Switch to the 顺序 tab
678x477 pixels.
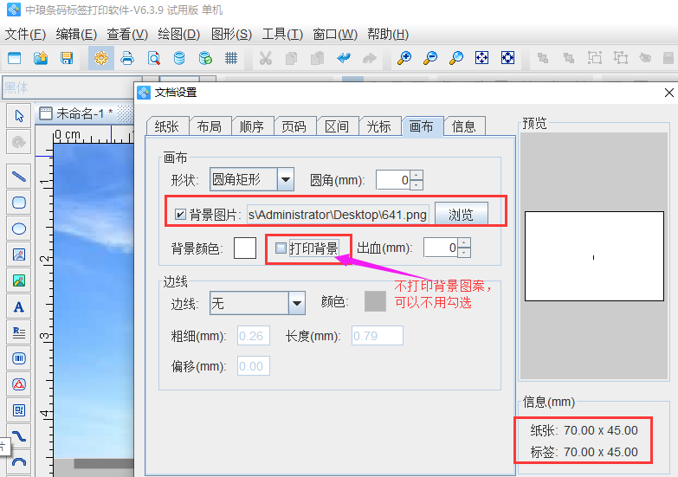252,126
